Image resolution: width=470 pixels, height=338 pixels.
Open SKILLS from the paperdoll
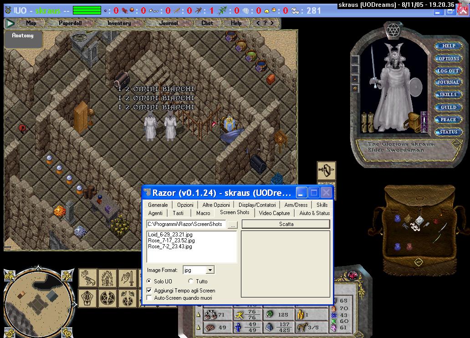click(449, 94)
